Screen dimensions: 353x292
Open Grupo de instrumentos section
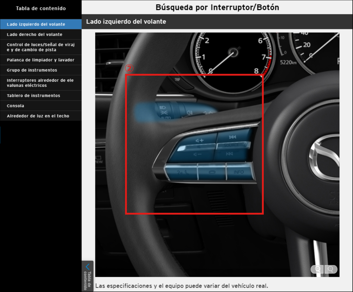click(x=32, y=70)
